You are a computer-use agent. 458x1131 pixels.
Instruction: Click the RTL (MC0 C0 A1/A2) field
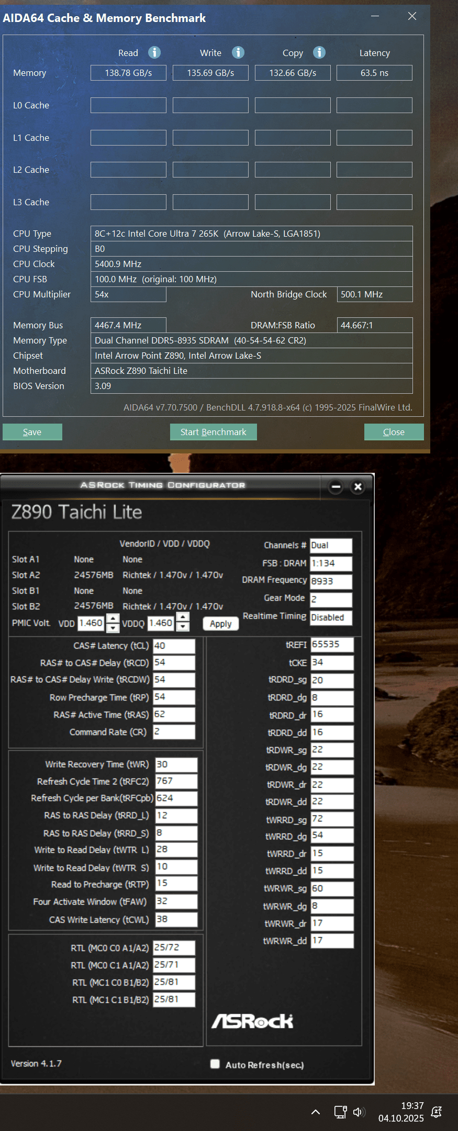[174, 948]
